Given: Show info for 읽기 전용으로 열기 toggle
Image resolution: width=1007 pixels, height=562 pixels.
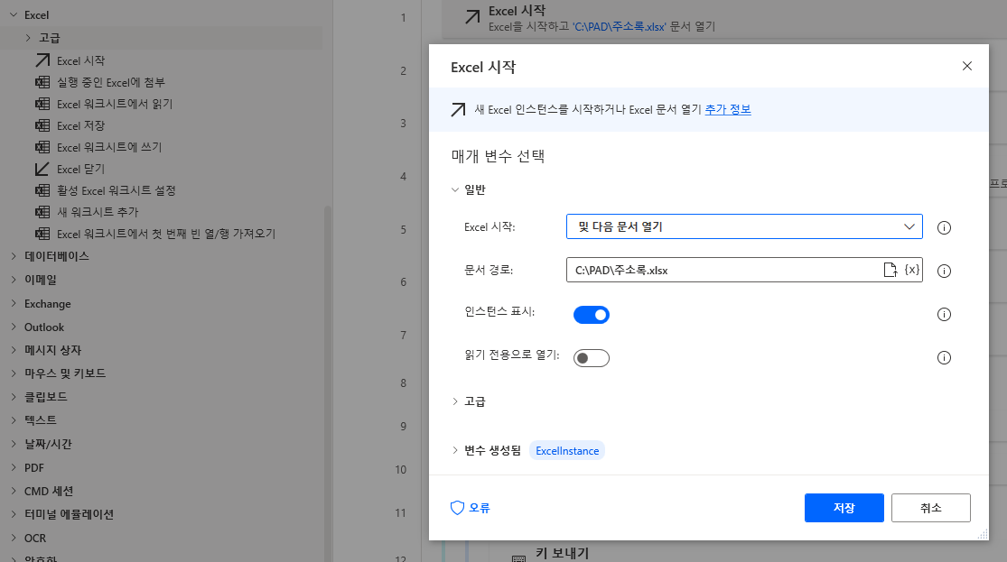Looking at the screenshot, I should tap(944, 358).
